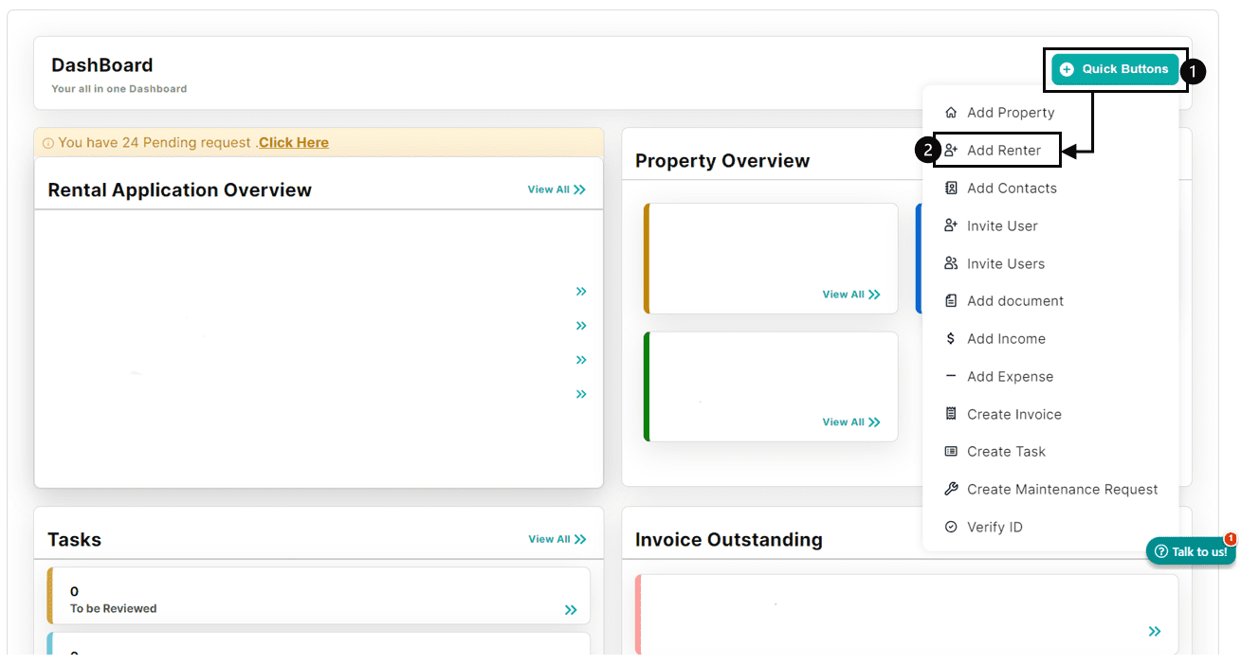View all Tasks link
Viewport: 1241px width, 665px height.
click(557, 539)
